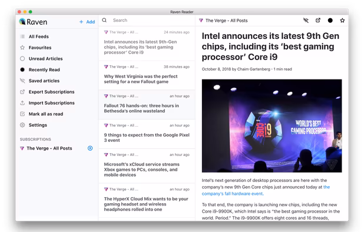The height and width of the screenshot is (232, 364).
Task: Click Verge icon on West Virginia item
Action: tap(106, 67)
